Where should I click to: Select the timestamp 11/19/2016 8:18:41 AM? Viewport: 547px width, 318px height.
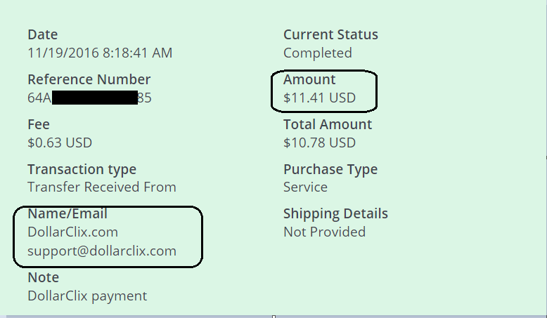click(100, 53)
